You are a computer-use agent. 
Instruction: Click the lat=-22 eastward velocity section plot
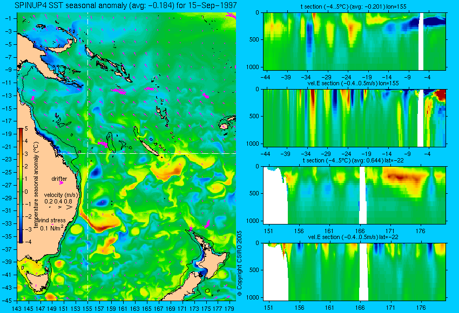click(354, 272)
